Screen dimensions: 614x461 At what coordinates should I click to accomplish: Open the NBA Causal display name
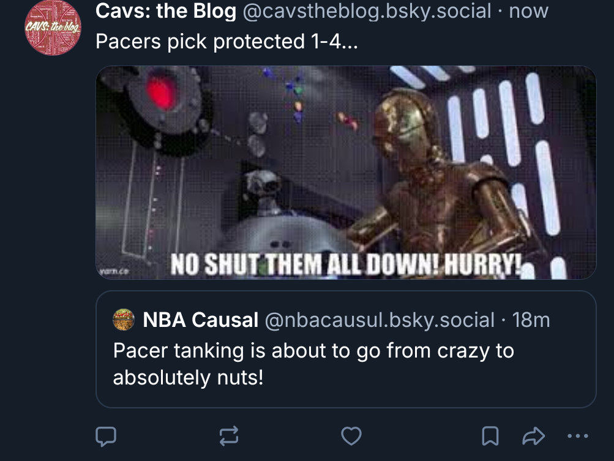pyautogui.click(x=200, y=320)
